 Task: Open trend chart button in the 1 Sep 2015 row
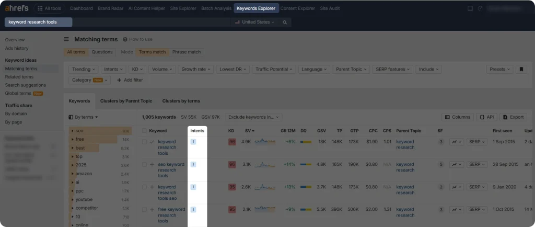[457, 142]
